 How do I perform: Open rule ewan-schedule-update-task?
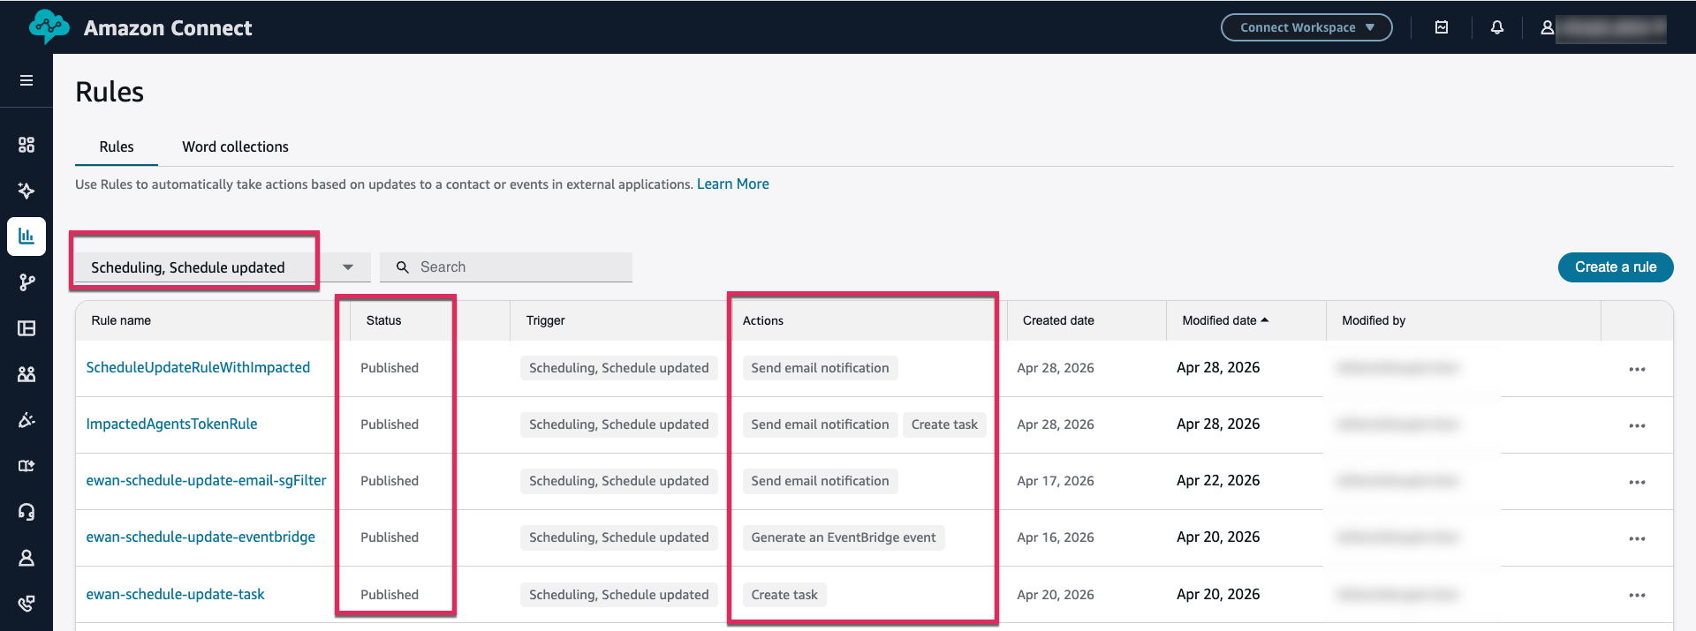click(175, 594)
